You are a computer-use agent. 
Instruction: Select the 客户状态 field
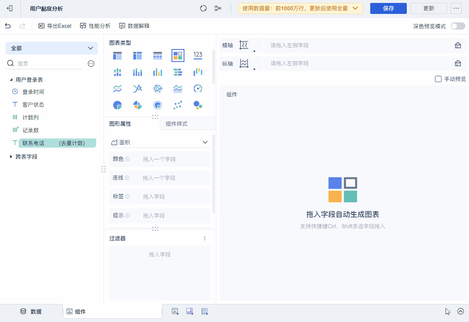click(33, 105)
